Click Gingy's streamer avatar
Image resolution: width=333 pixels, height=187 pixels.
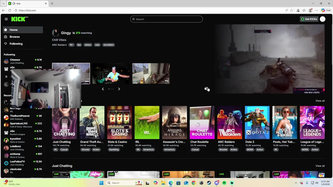pos(55,33)
